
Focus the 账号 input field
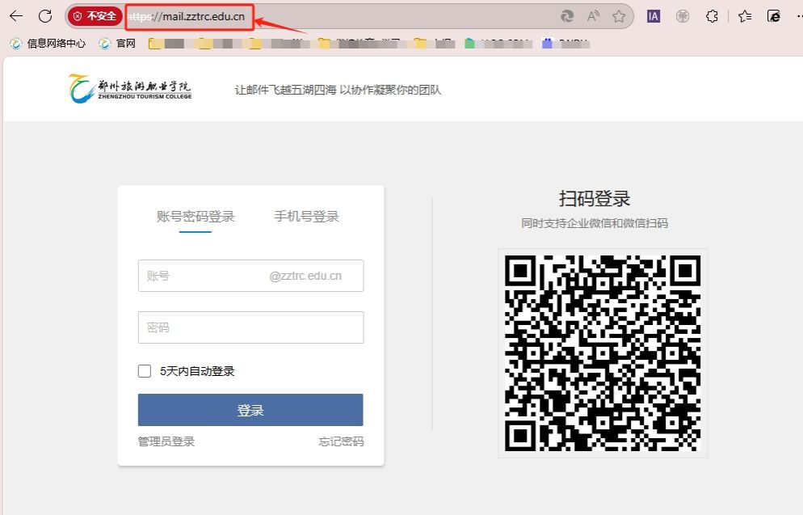pyautogui.click(x=202, y=276)
